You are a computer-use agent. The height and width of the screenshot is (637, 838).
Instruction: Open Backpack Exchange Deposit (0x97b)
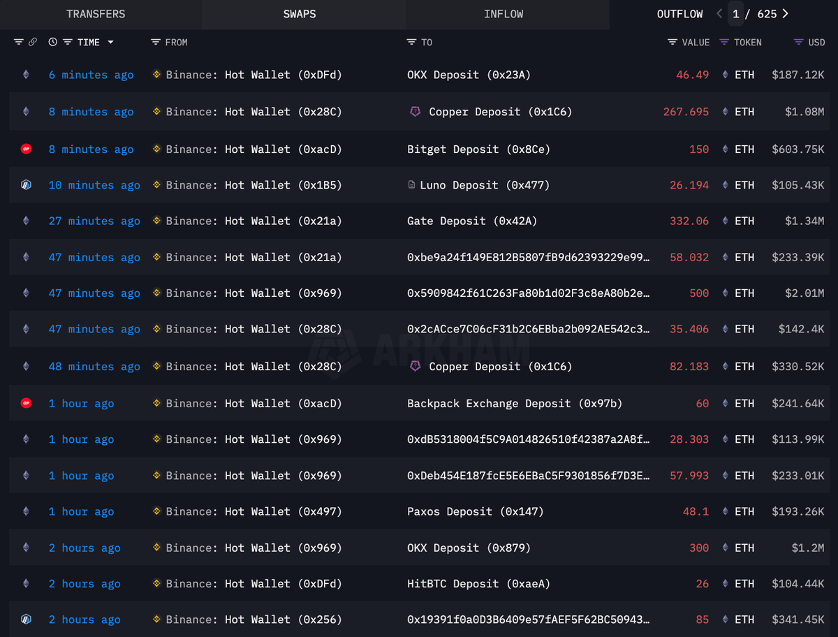click(515, 404)
